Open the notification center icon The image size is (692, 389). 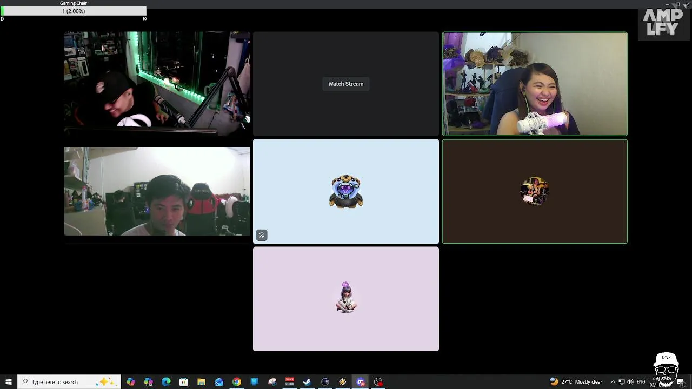[x=680, y=382]
